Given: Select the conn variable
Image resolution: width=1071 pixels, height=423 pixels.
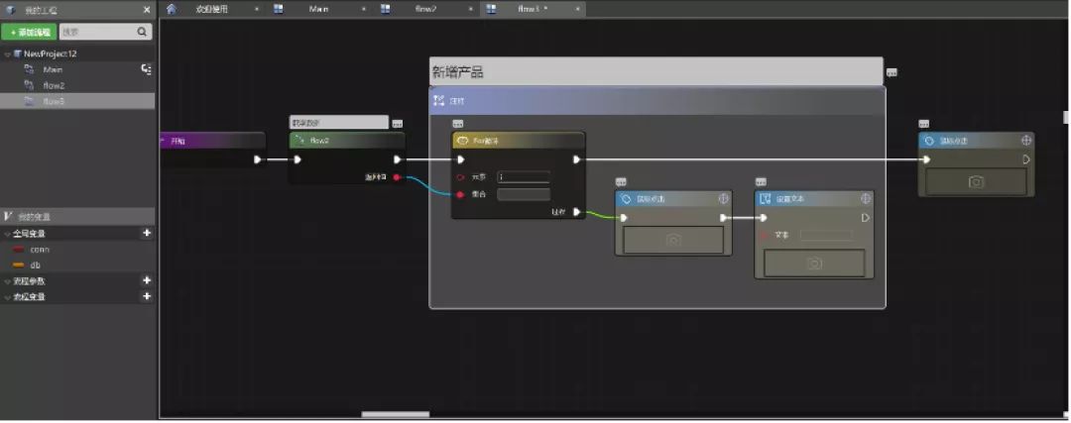Looking at the screenshot, I should [40, 250].
